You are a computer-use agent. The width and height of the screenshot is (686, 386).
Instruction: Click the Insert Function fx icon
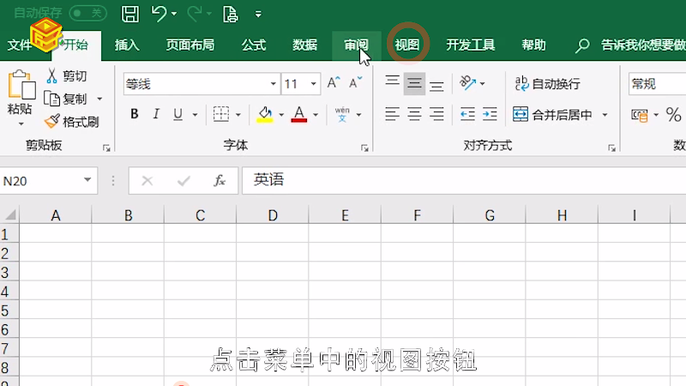[x=220, y=180]
